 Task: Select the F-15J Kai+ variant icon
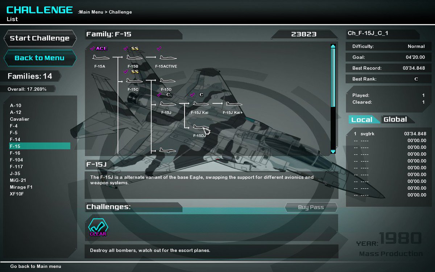tap(233, 103)
